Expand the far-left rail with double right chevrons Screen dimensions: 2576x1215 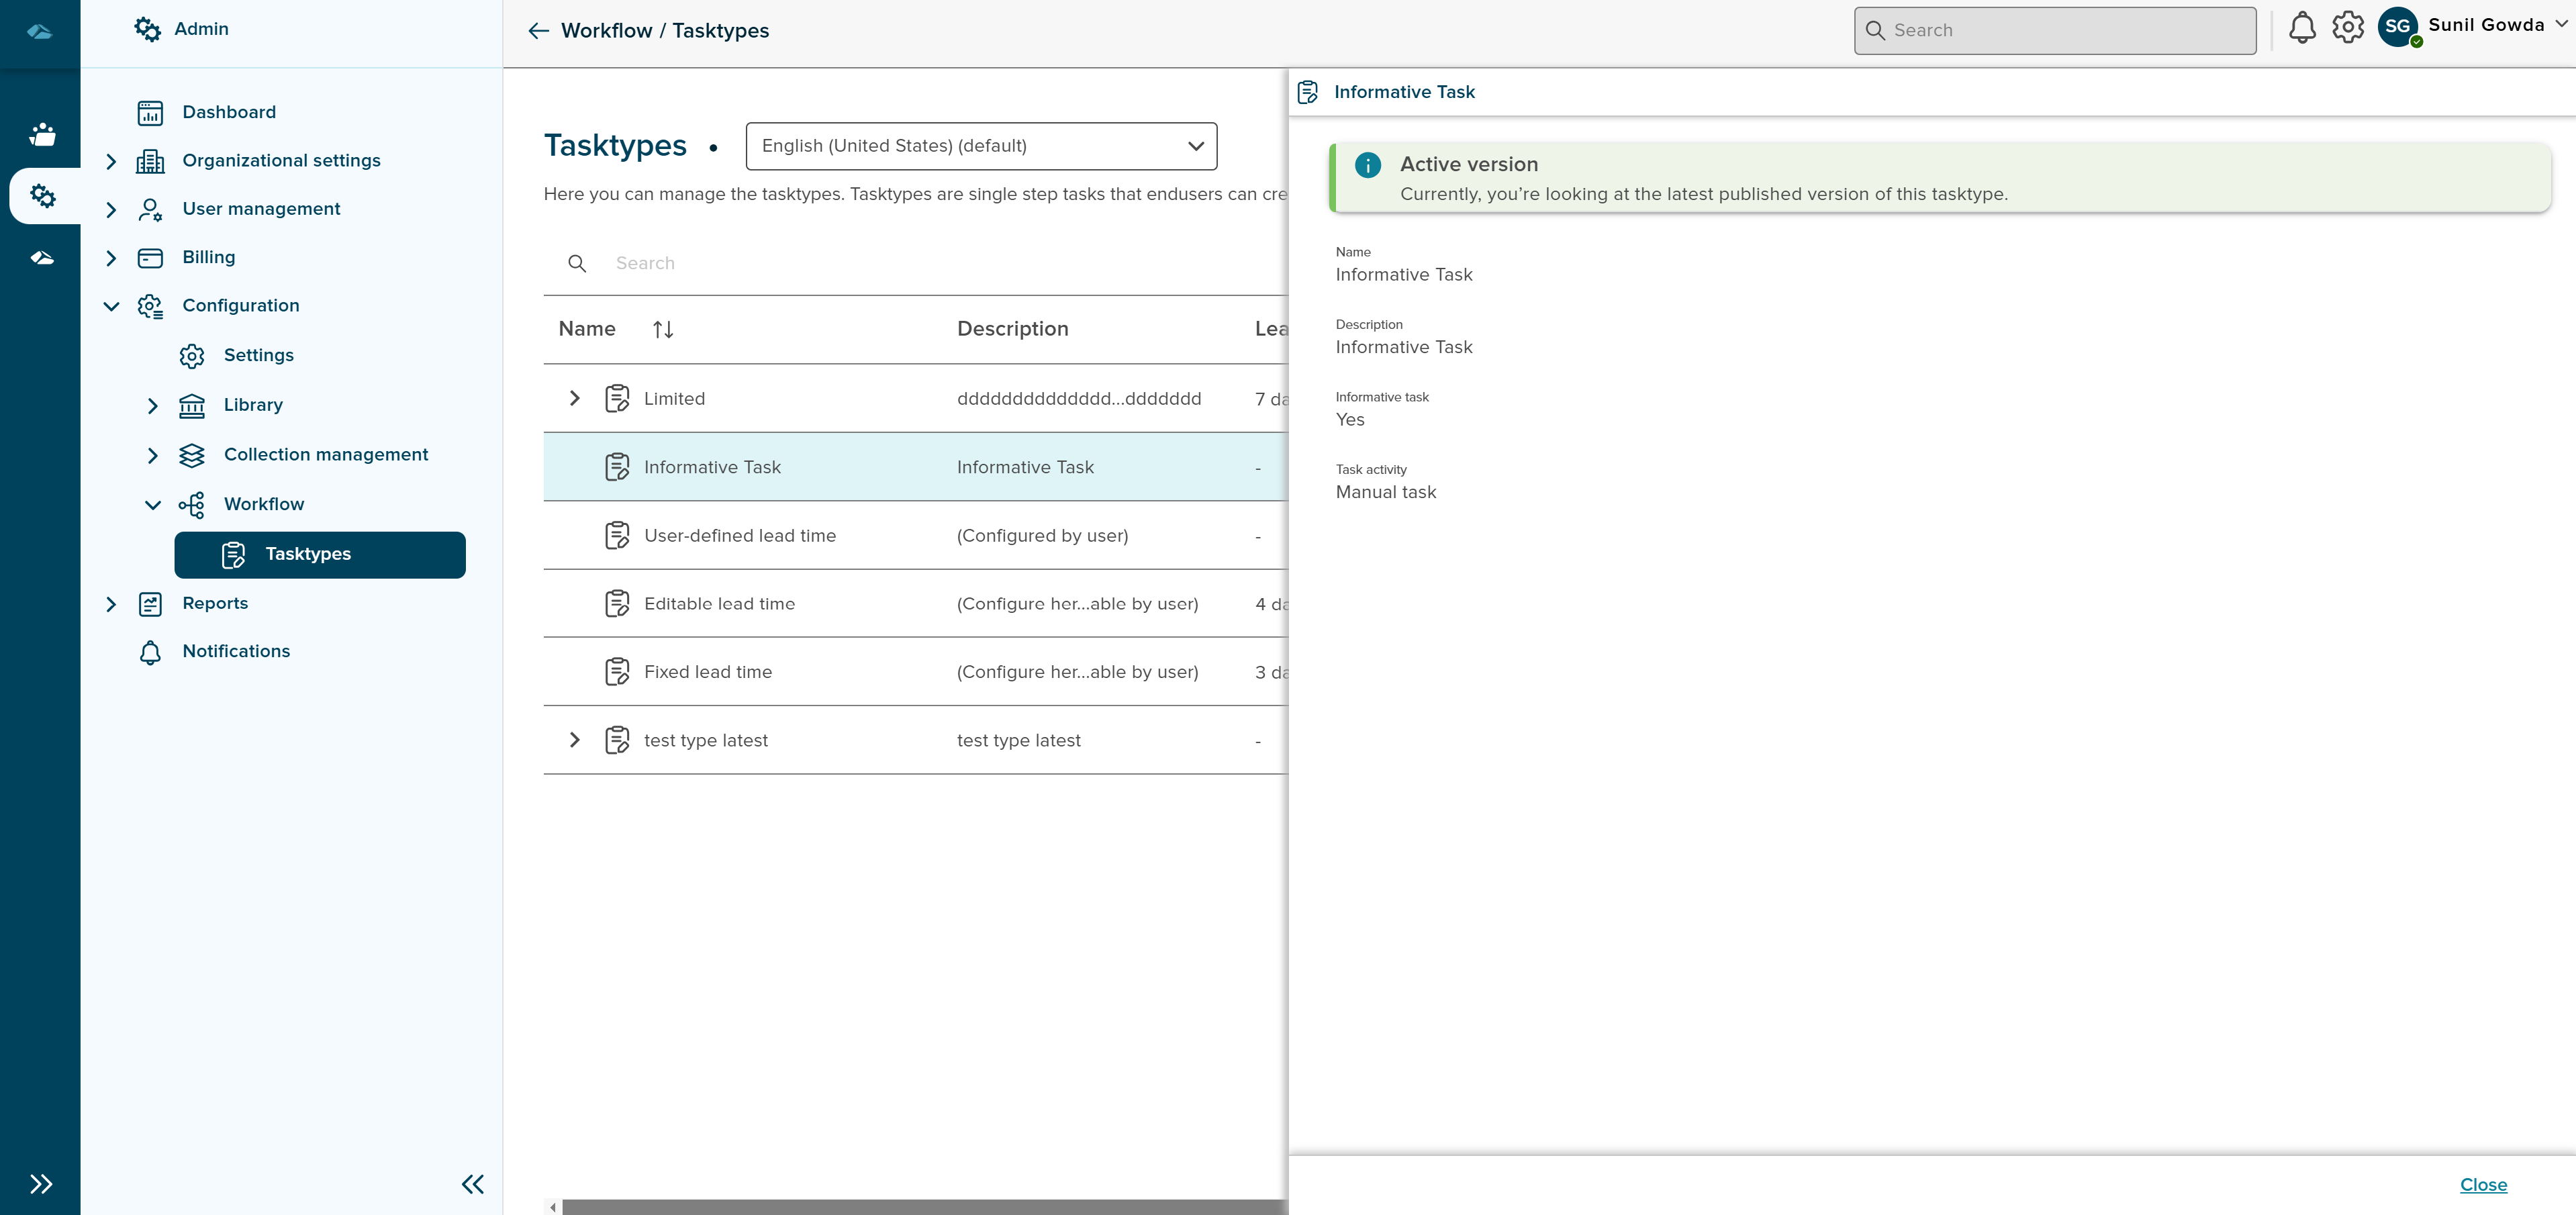pos(40,1184)
